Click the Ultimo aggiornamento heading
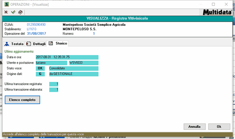This screenshot has width=235, height=139. click(x=19, y=51)
